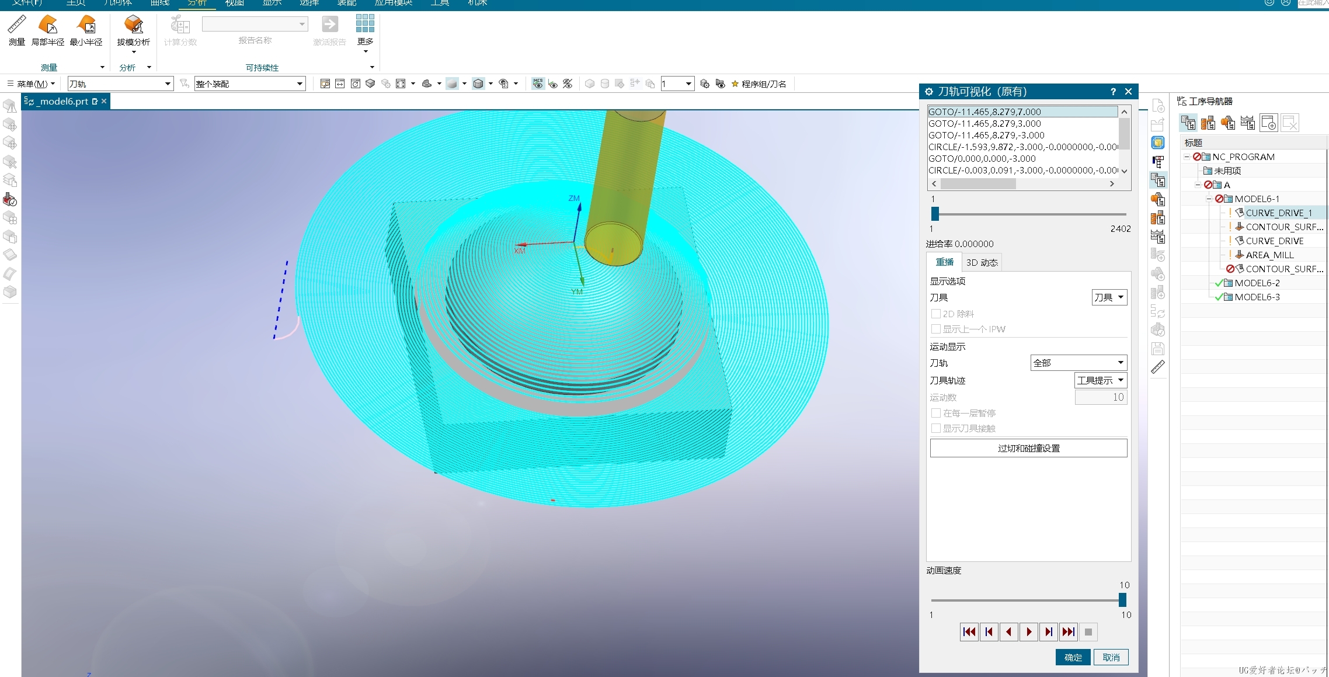Click the Play forward button
The height and width of the screenshot is (677, 1329).
coord(1029,631)
